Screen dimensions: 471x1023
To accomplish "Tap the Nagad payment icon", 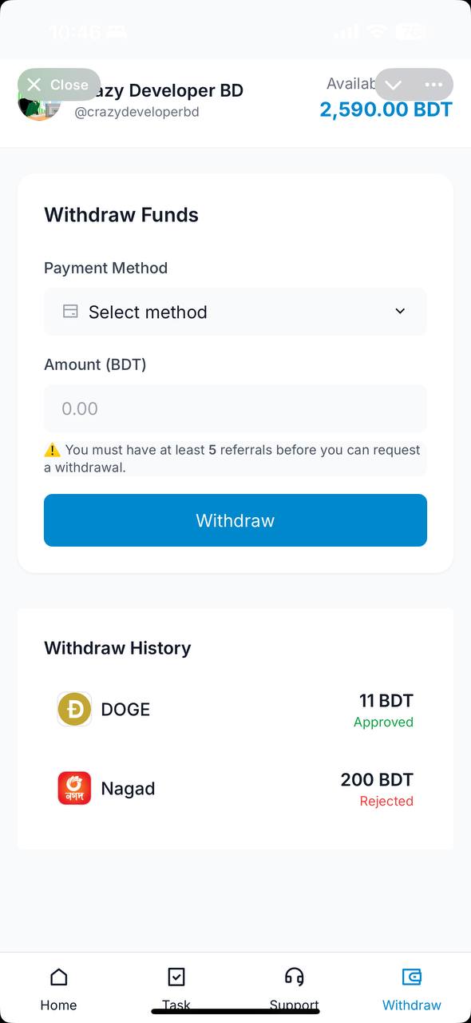I will (x=73, y=788).
